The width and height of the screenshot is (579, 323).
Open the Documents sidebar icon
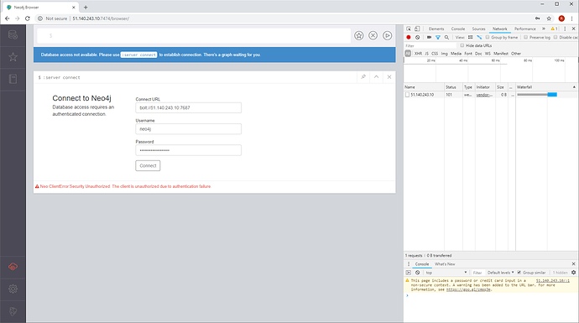(13, 79)
